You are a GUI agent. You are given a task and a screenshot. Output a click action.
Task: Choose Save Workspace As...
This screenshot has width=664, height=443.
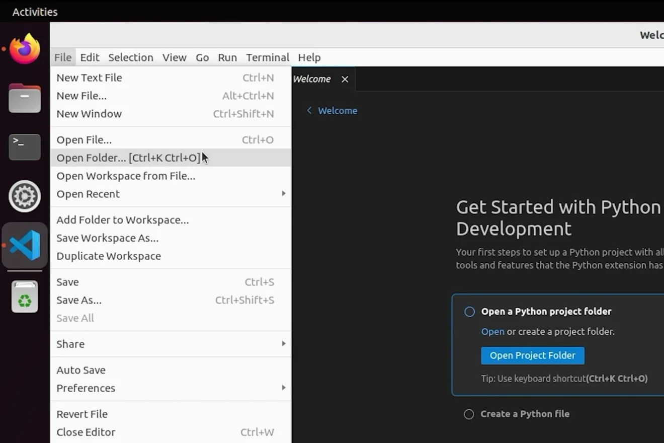(x=171, y=238)
